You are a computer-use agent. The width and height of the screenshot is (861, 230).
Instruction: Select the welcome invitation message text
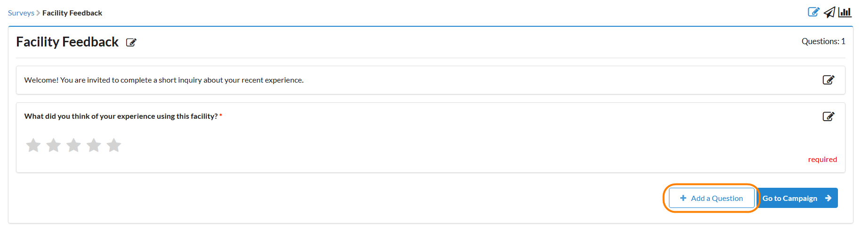pyautogui.click(x=164, y=80)
